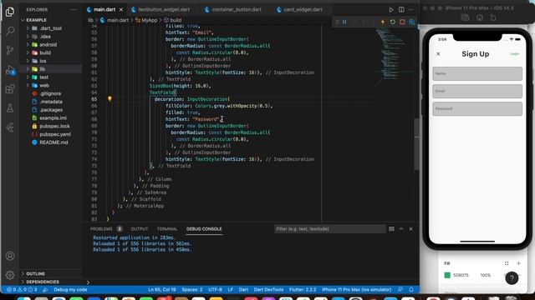Switch to the main.dart tab
This screenshot has width=535, height=300.
[x=104, y=9]
